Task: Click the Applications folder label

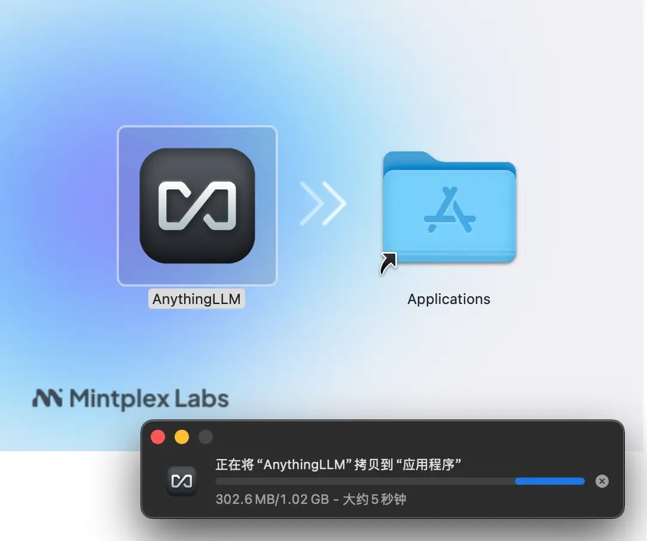Action: pyautogui.click(x=449, y=299)
